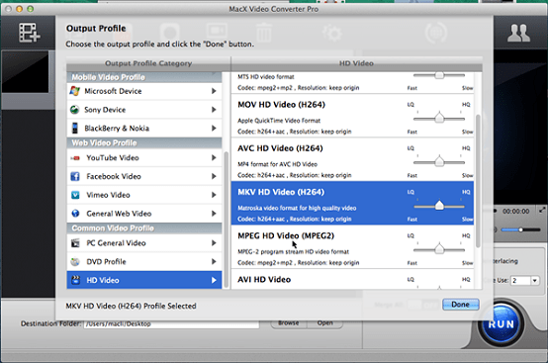Screen dimensions: 548x363
Task: Click the dimmed trash icon in toolbar
Action: point(264,33)
